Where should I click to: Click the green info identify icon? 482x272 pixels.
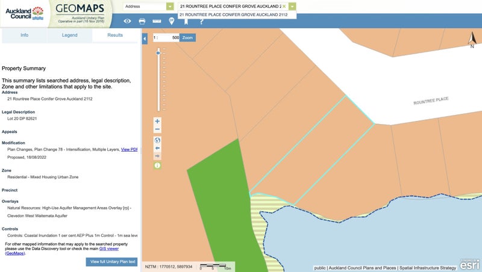(x=157, y=165)
